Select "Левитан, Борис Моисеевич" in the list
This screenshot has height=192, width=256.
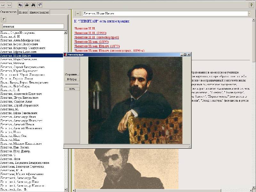coord(19,44)
